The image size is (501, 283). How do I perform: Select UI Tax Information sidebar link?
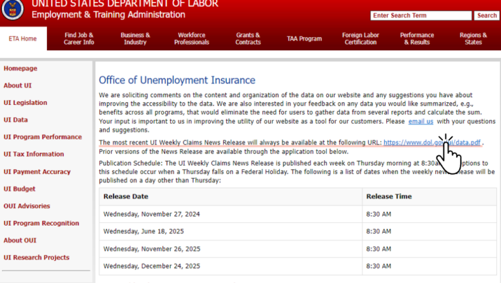point(34,155)
